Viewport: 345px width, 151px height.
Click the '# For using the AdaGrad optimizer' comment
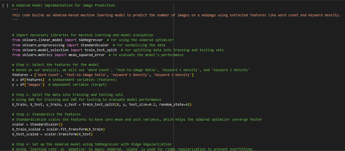pos(140,40)
